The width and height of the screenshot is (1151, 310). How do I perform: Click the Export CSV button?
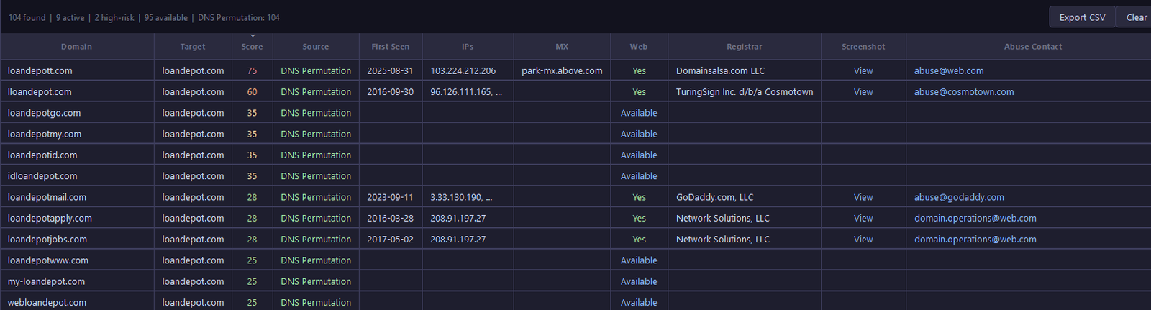pyautogui.click(x=1082, y=17)
